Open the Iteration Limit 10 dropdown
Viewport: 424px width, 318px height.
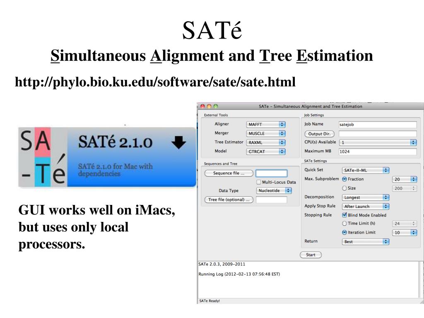(405, 233)
